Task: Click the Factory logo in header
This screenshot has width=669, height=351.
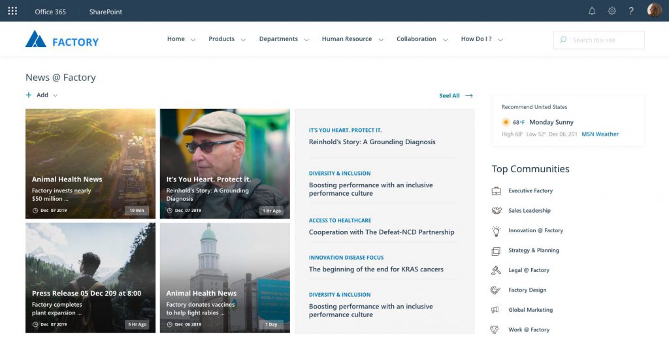Action: tap(62, 40)
